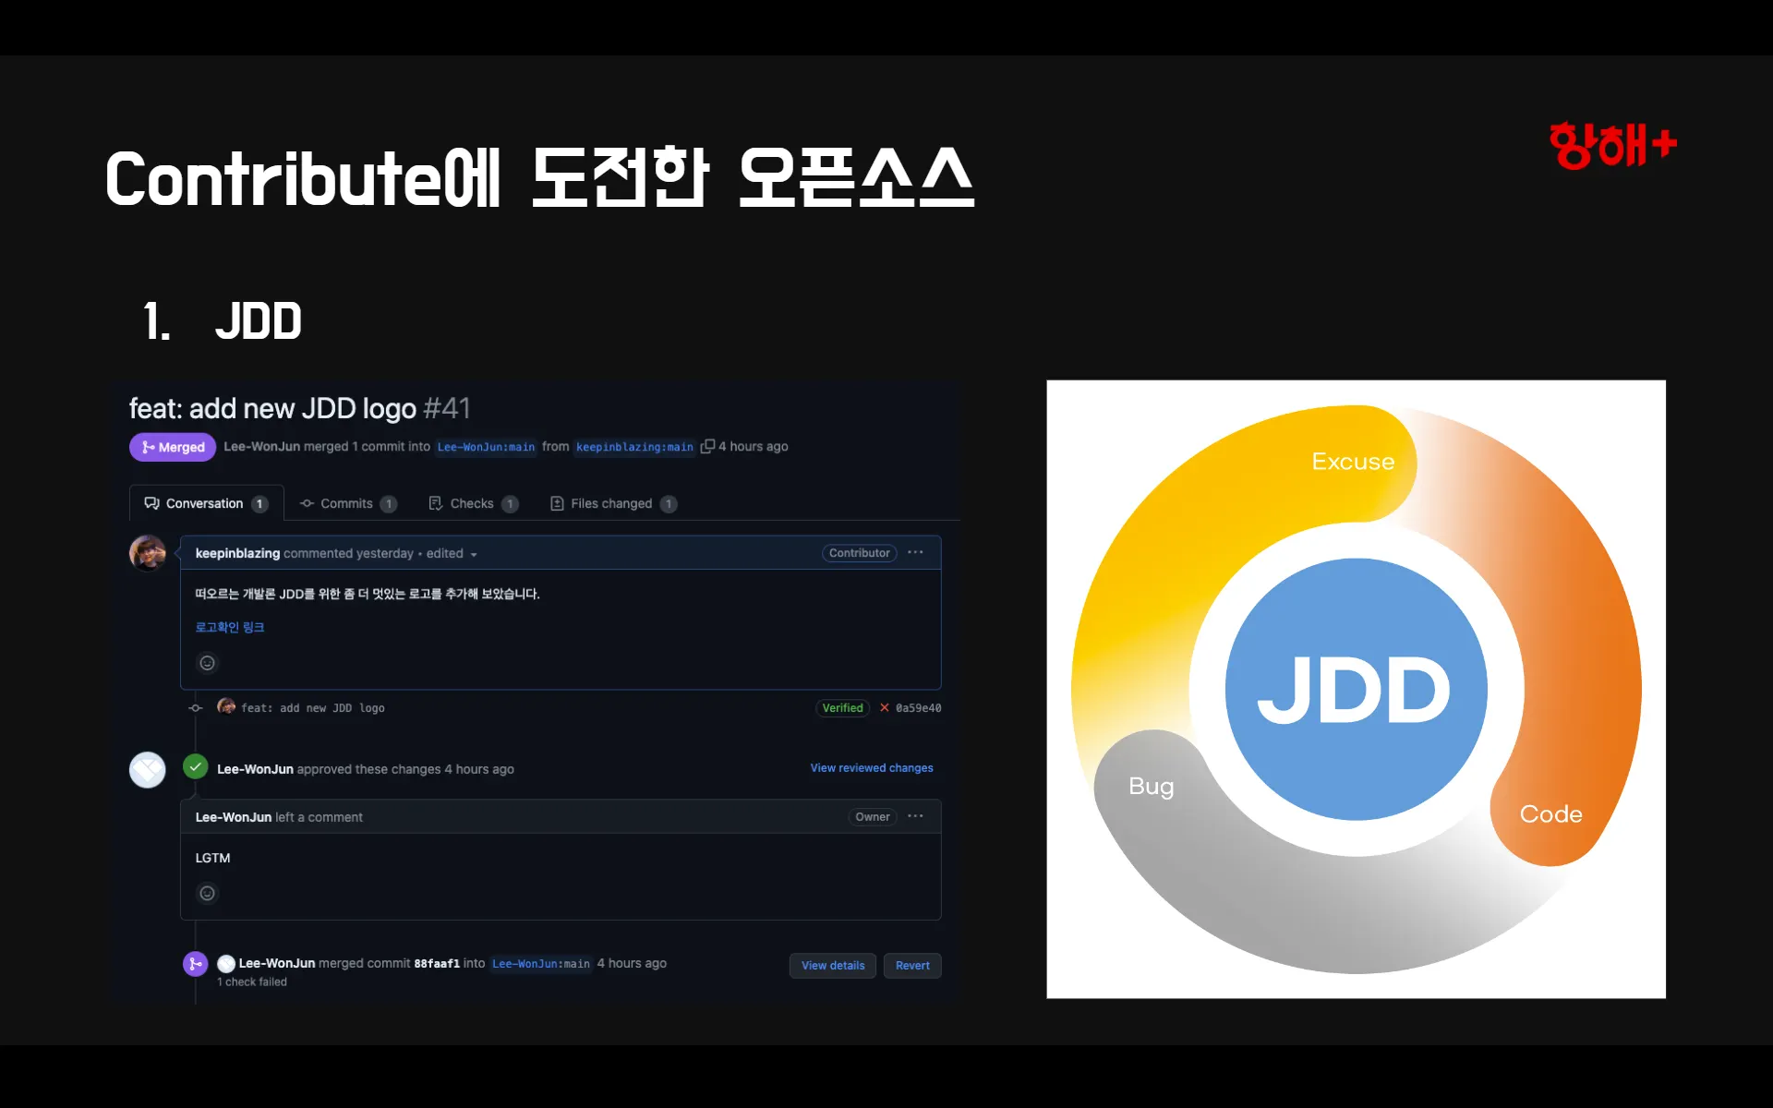The width and height of the screenshot is (1773, 1108).
Task: Switch to the Commits tab
Action: coord(347,503)
